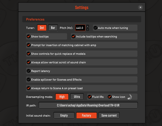Viewport: 162px width, 126px height.
Task: Click the Fluid IRs flame icon
Action: (130, 97)
